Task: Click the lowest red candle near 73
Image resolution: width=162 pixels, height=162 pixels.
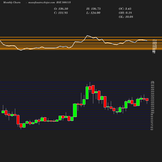Action: (21, 125)
